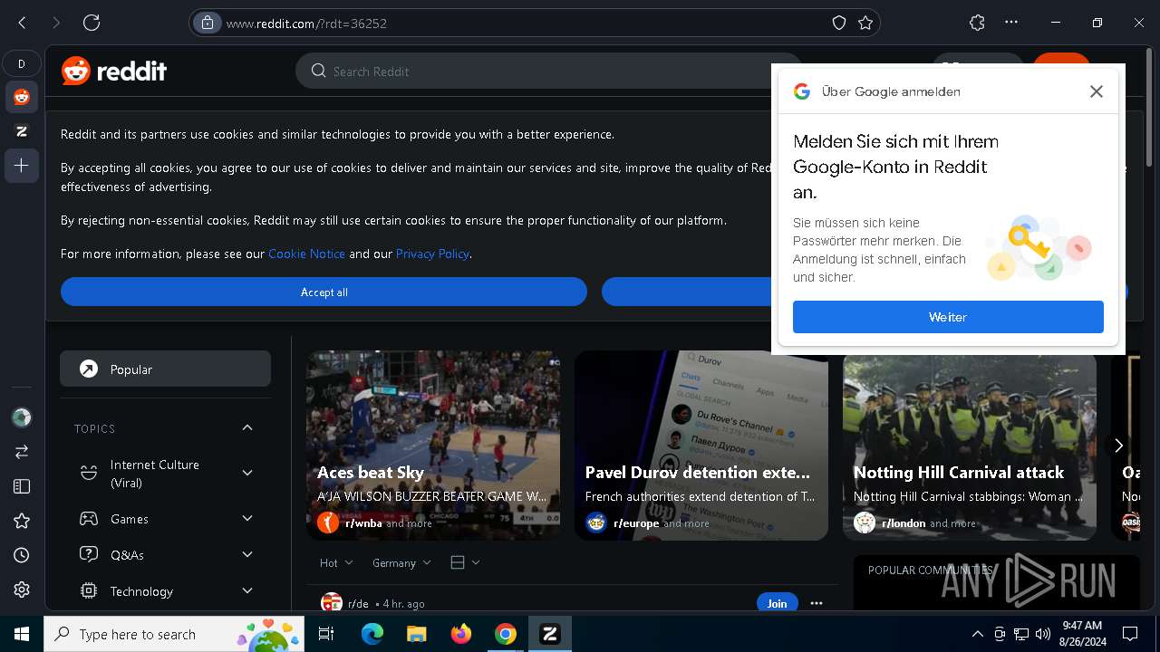Collapse the TOPICS section

pos(247,427)
